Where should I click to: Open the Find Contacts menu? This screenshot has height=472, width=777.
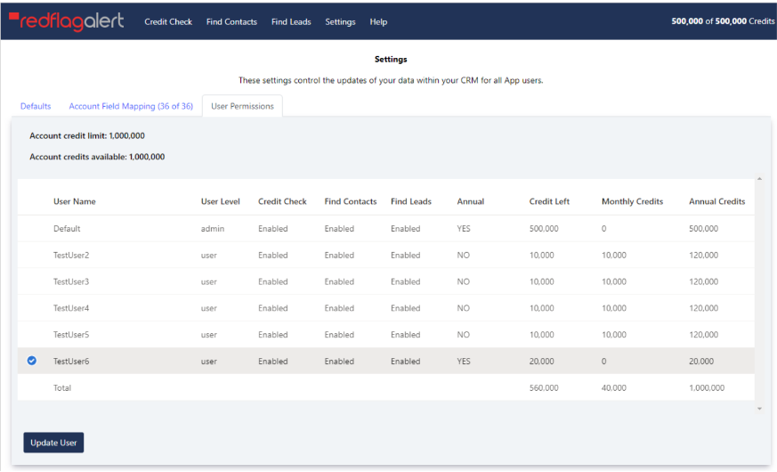(231, 21)
